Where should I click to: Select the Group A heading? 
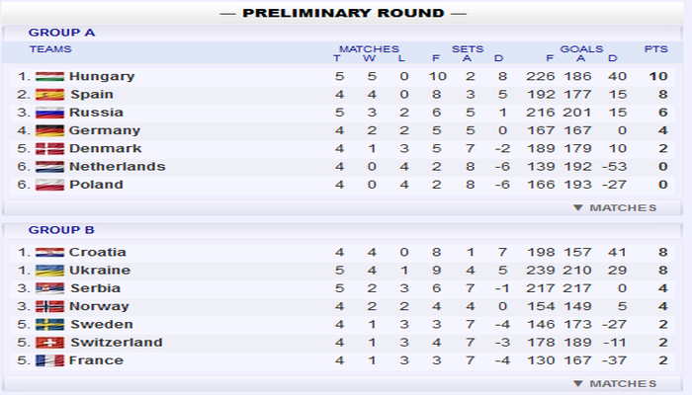click(61, 33)
